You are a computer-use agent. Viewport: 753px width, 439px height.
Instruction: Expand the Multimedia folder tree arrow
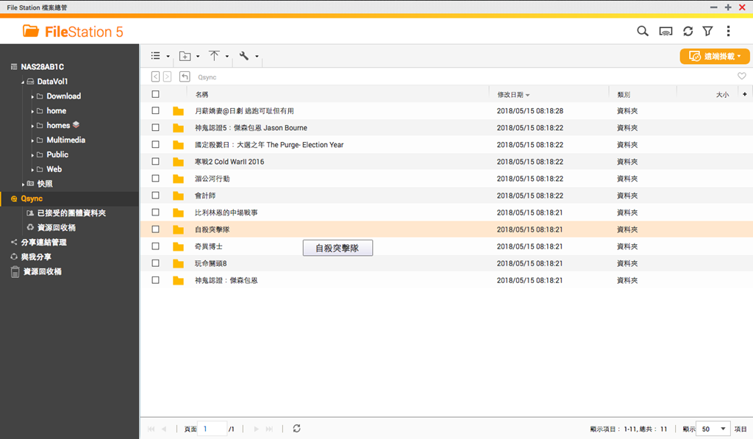pyautogui.click(x=32, y=140)
